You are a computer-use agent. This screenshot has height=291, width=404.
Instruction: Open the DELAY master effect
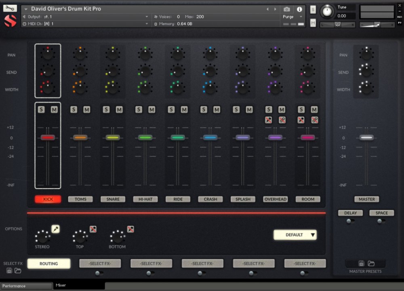point(350,213)
